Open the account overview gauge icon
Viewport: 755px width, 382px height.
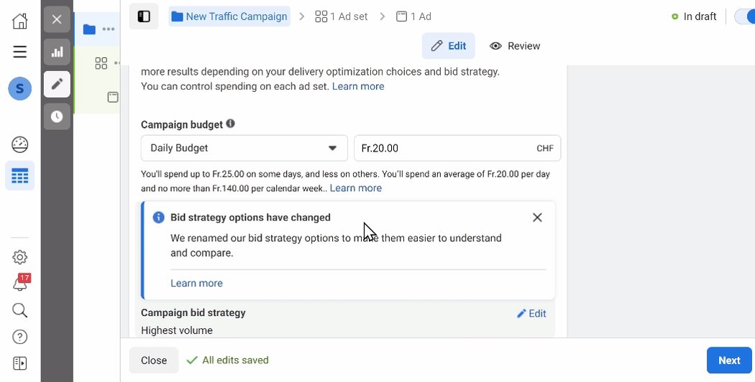[x=19, y=144]
